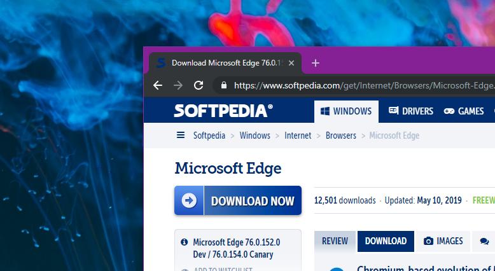Reload the current Softpedia page
This screenshot has width=495, height=271.
point(199,85)
